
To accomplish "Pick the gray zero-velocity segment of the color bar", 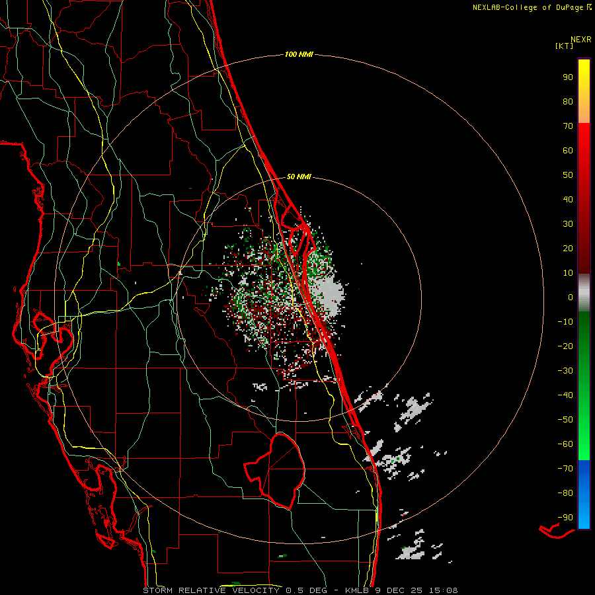I will point(584,293).
